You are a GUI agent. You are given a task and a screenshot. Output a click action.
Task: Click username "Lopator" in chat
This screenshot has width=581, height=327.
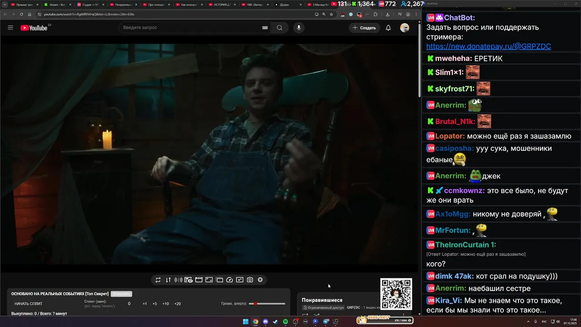tap(450, 136)
